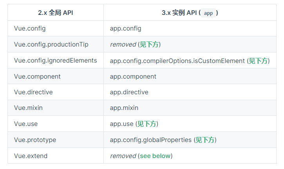Viewport: 284px width, 169px height.
Task: Select the 'Vue.config' table cell
Action: point(56,29)
